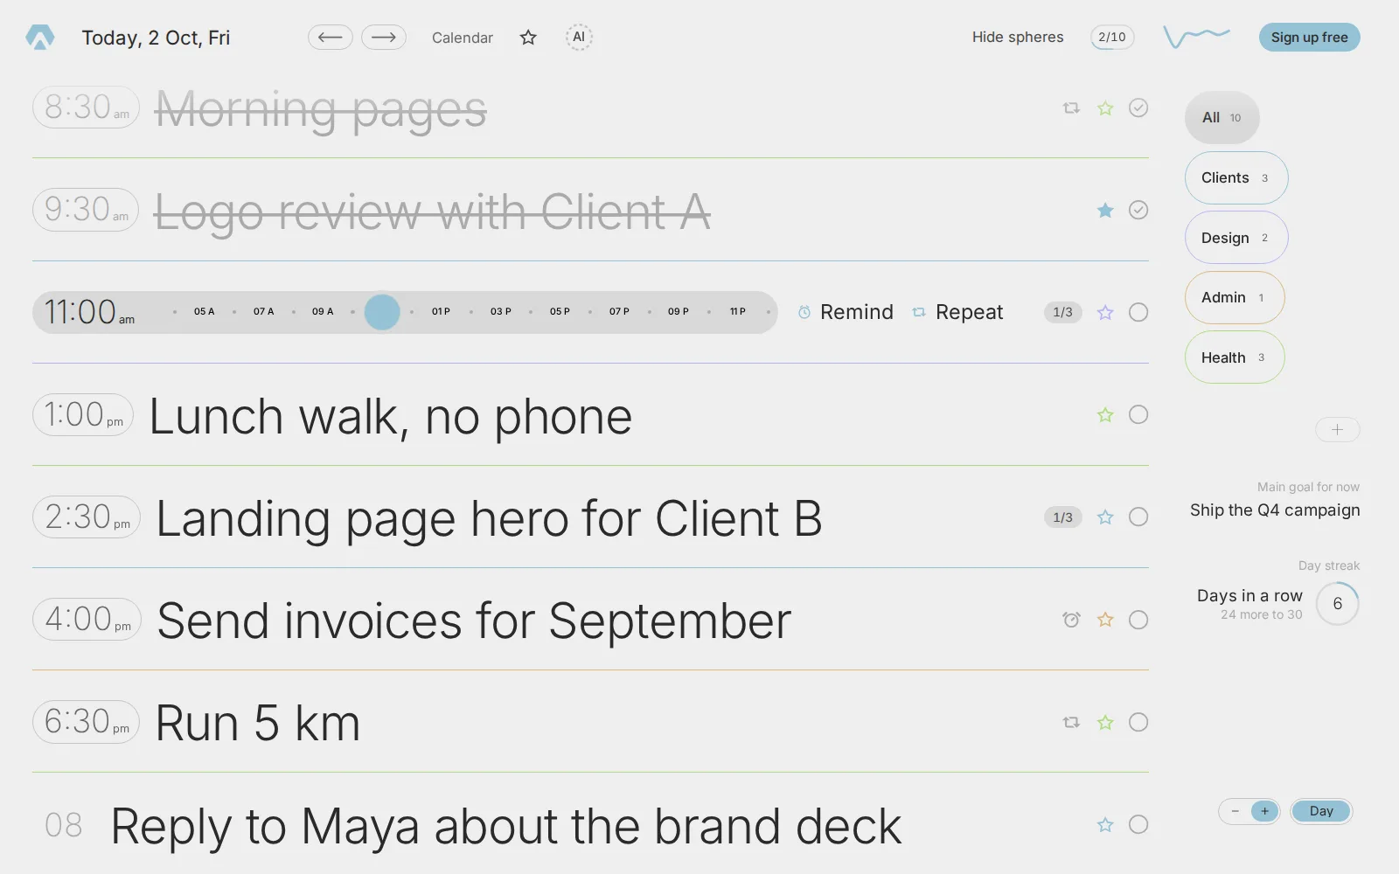Mark Lunch walk as complete

1138,414
